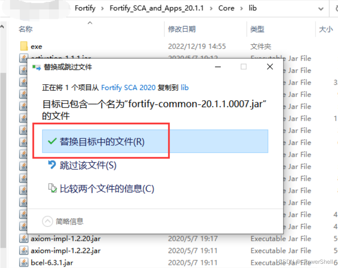Minimize the replace or skip files dialog
Viewport: 338px width, 268px height.
[218, 67]
